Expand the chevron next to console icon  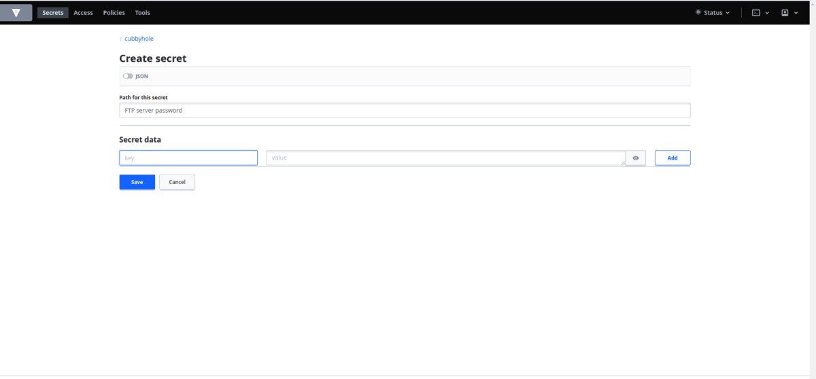767,12
